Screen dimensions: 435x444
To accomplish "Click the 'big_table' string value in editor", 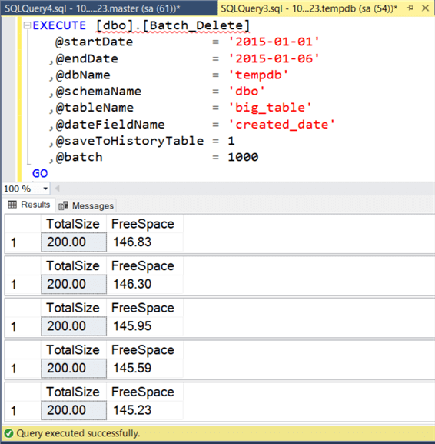I will (270, 108).
